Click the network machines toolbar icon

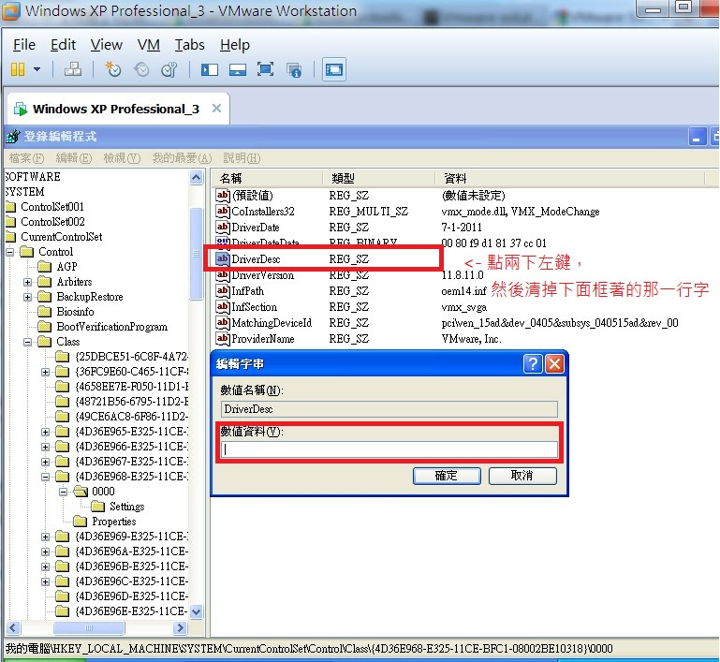click(x=73, y=70)
